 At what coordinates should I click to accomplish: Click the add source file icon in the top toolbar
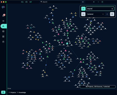click(x=26, y=2)
